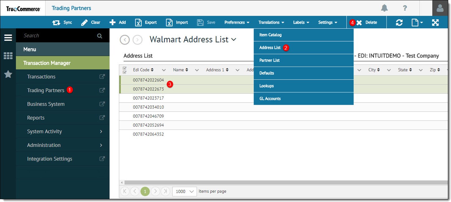Open the Labels dropdown menu
This screenshot has height=202, width=451.
click(x=301, y=22)
